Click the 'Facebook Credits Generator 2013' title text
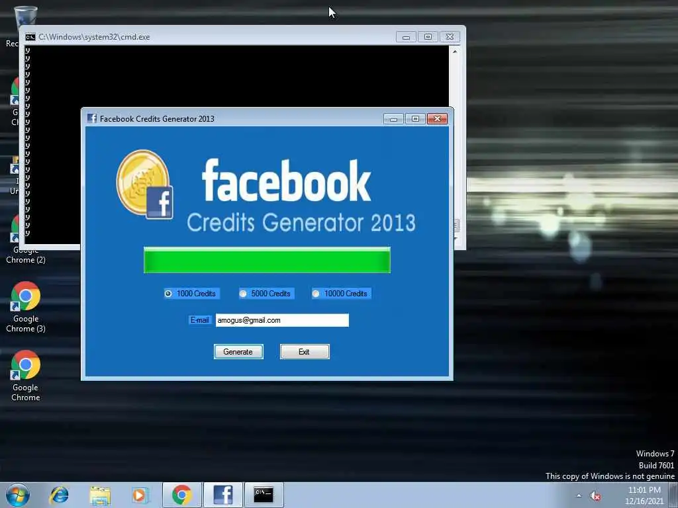This screenshot has width=678, height=508. [x=157, y=119]
